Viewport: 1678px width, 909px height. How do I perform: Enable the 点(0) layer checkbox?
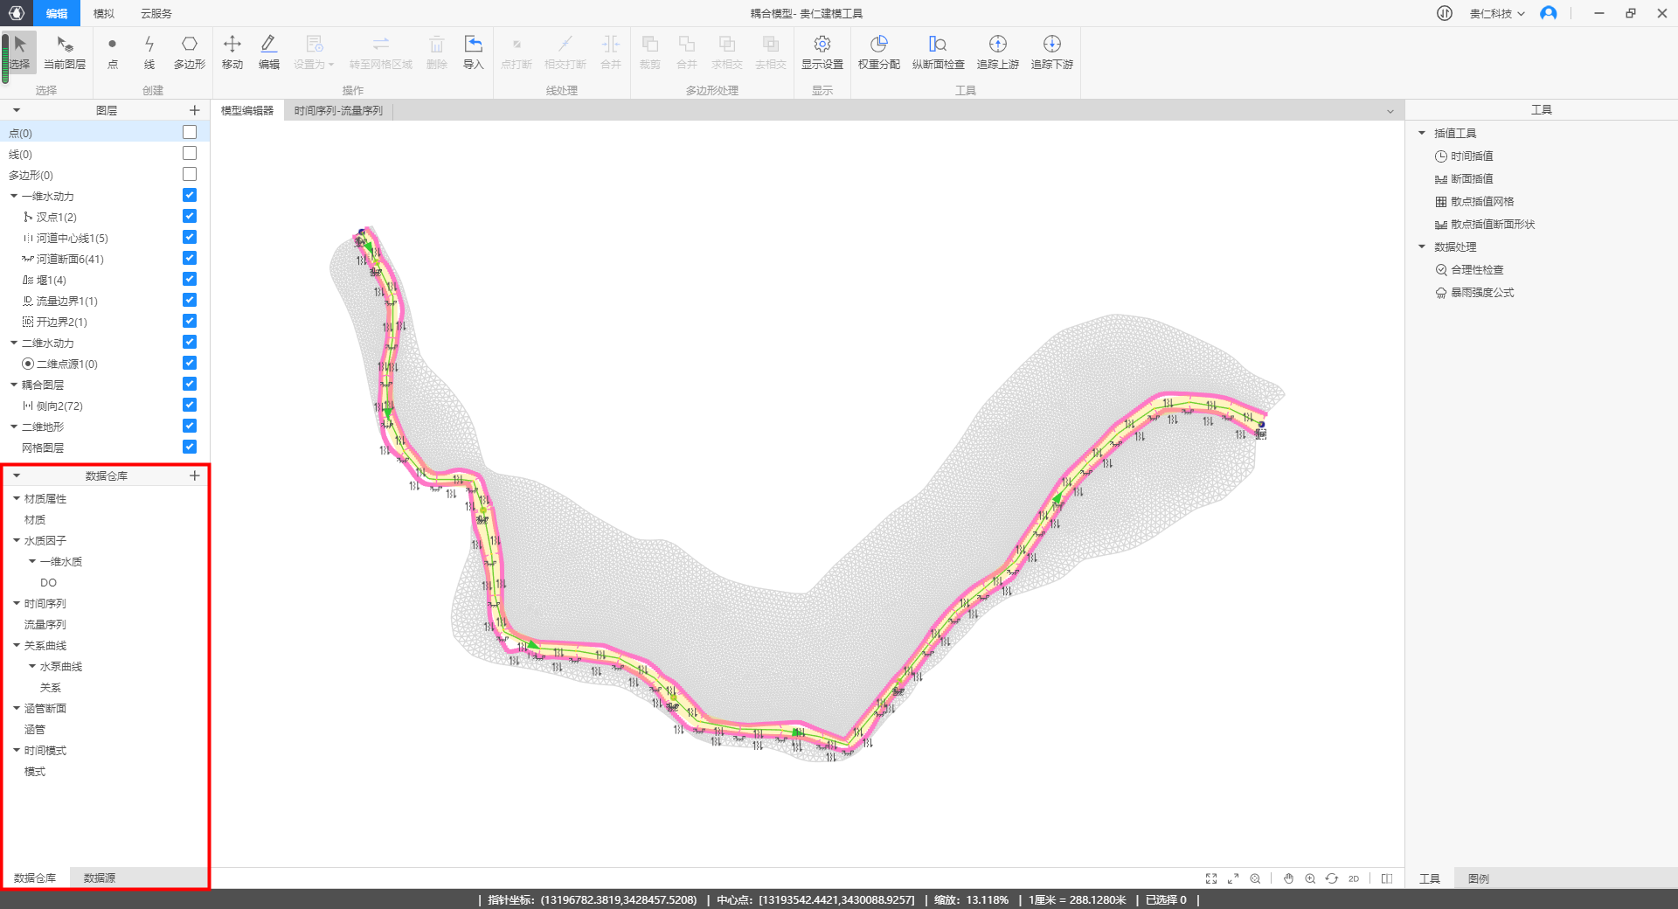click(x=190, y=132)
